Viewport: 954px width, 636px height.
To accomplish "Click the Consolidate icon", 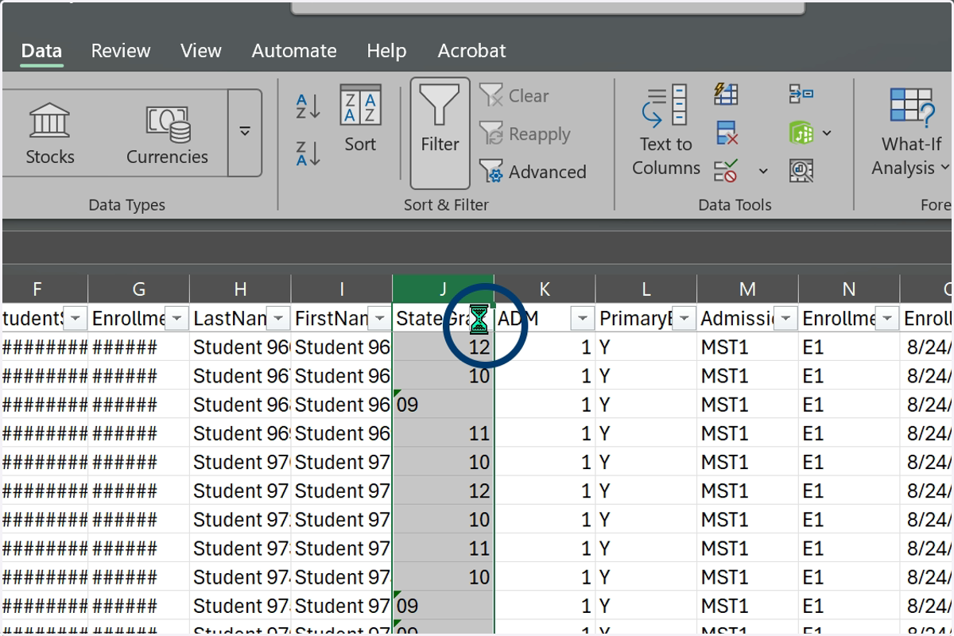I will click(801, 95).
